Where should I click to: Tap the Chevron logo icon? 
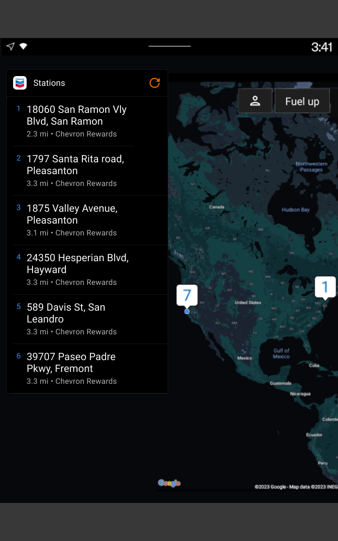[20, 83]
